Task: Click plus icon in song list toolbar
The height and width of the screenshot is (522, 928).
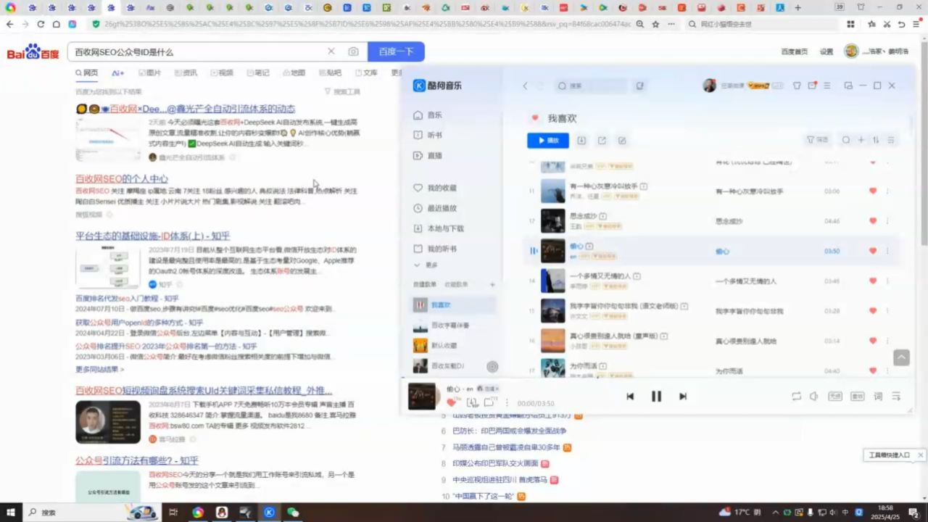Action: [x=861, y=140]
